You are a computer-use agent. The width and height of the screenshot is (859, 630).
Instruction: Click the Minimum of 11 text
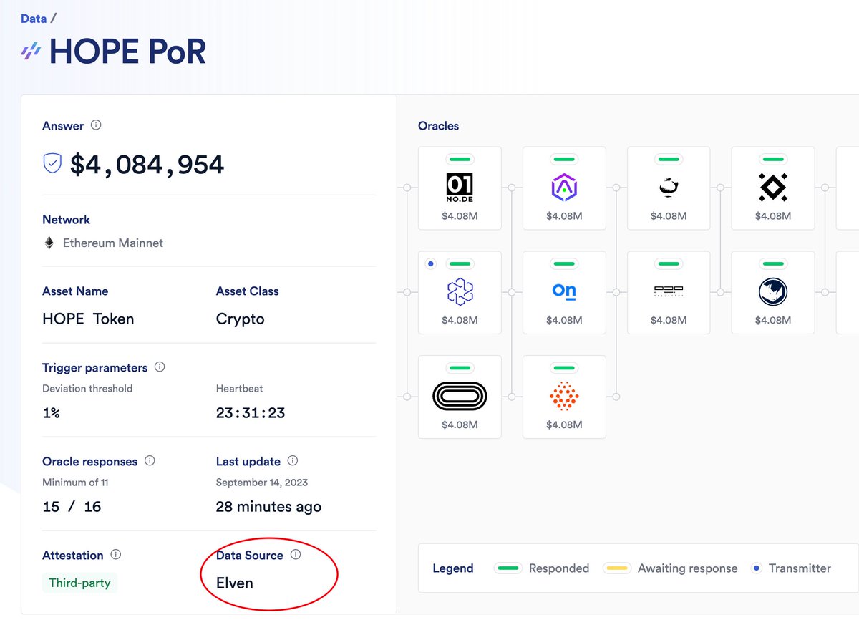[75, 483]
